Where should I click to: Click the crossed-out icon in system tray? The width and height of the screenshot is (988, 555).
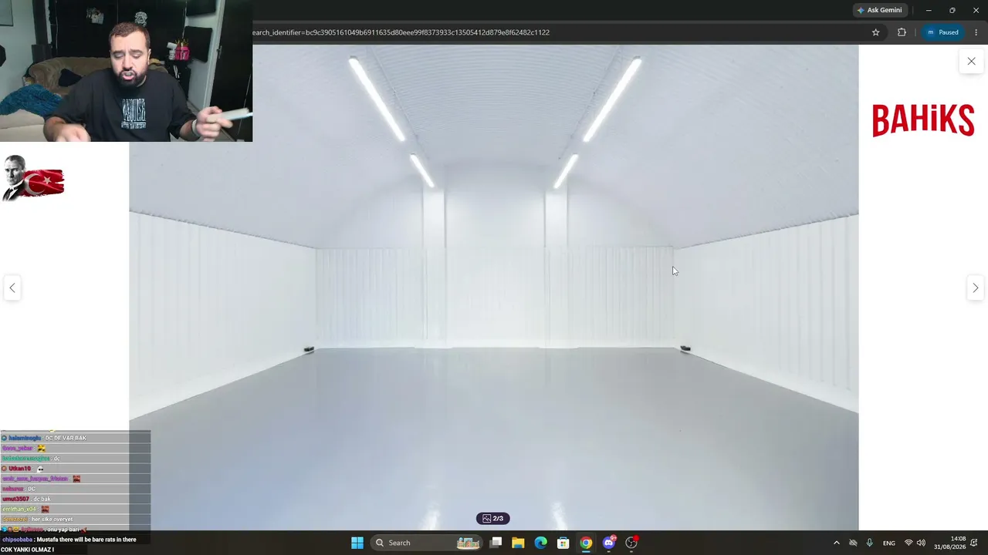853,543
